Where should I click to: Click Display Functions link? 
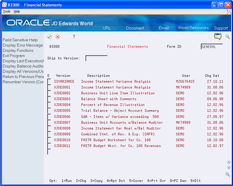(18, 50)
